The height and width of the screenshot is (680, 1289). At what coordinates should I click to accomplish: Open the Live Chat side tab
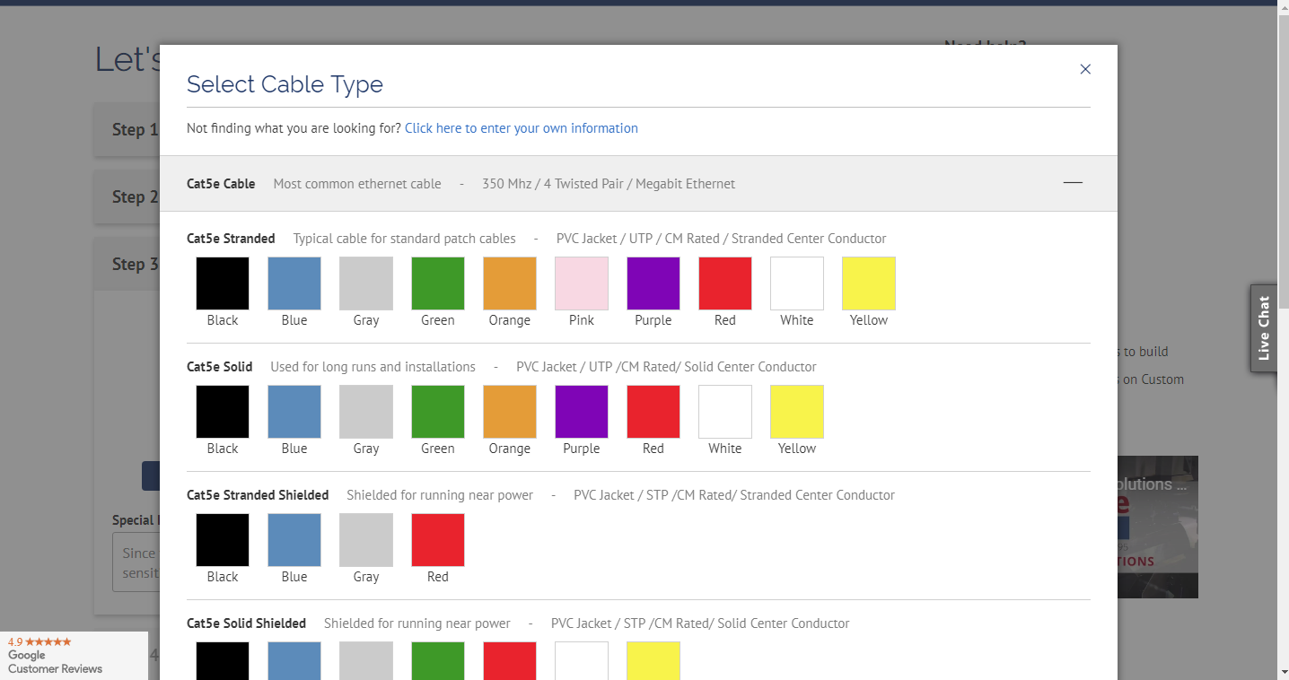tap(1264, 327)
